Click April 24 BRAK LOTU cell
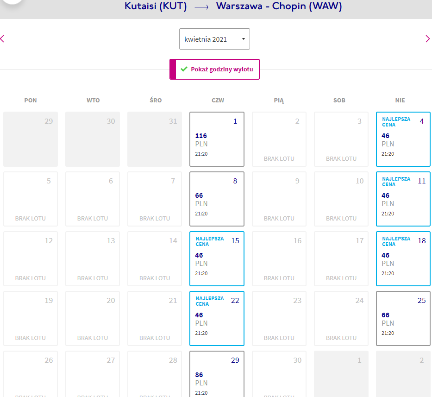This screenshot has width=432, height=397. (341, 318)
